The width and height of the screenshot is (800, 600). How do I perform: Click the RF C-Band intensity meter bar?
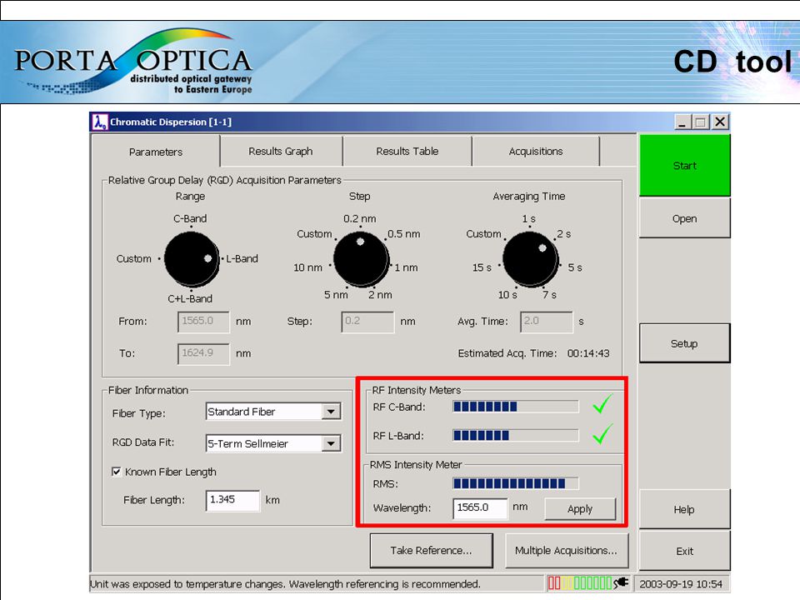515,407
